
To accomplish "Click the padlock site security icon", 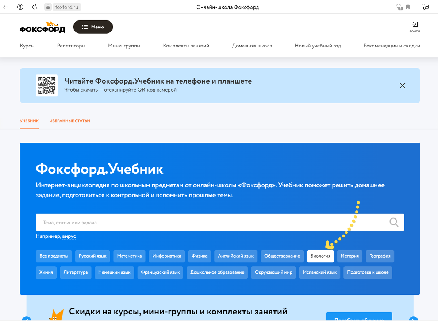I will coord(47,7).
